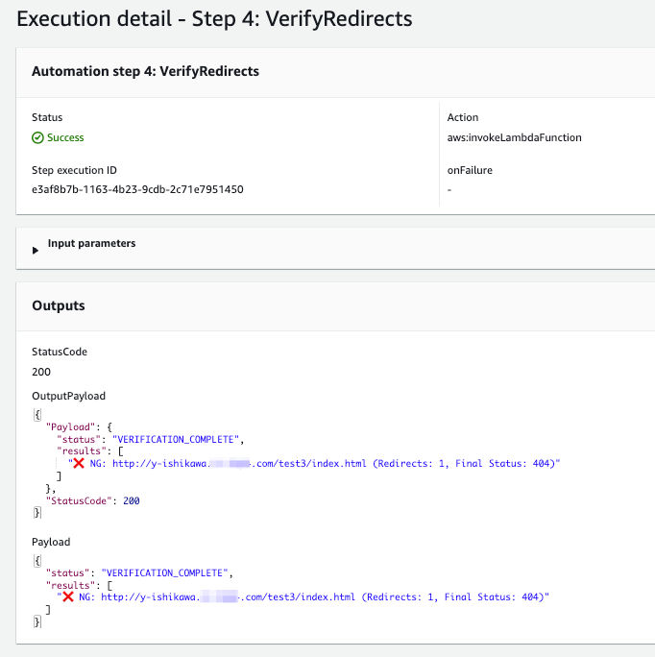
Task: Click the "results" key in lower Payload JSON
Action: pos(70,585)
